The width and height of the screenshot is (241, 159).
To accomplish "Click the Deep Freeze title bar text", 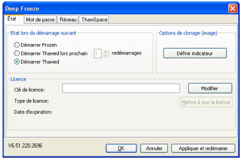I will (22, 9).
